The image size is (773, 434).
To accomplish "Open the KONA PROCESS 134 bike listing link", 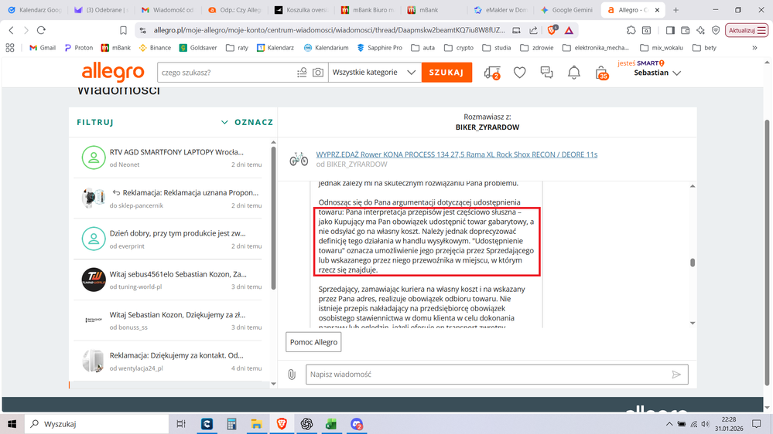I will click(457, 154).
